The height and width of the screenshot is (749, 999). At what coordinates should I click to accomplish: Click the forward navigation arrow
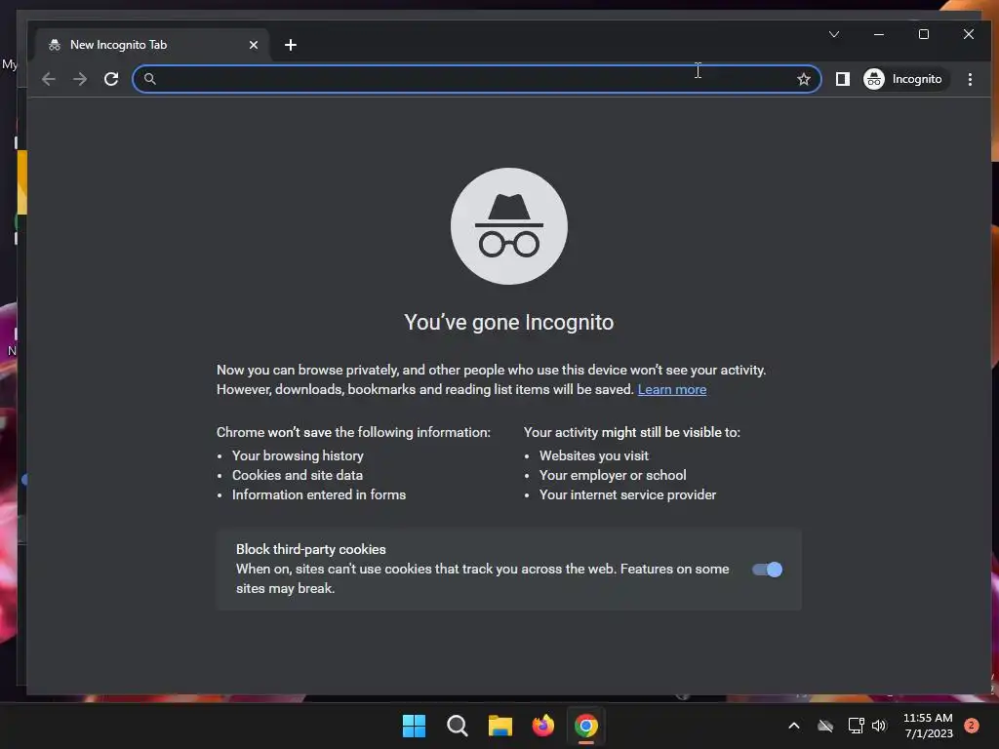[80, 79]
